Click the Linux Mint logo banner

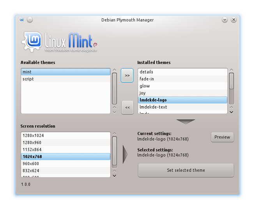pyautogui.click(x=59, y=42)
